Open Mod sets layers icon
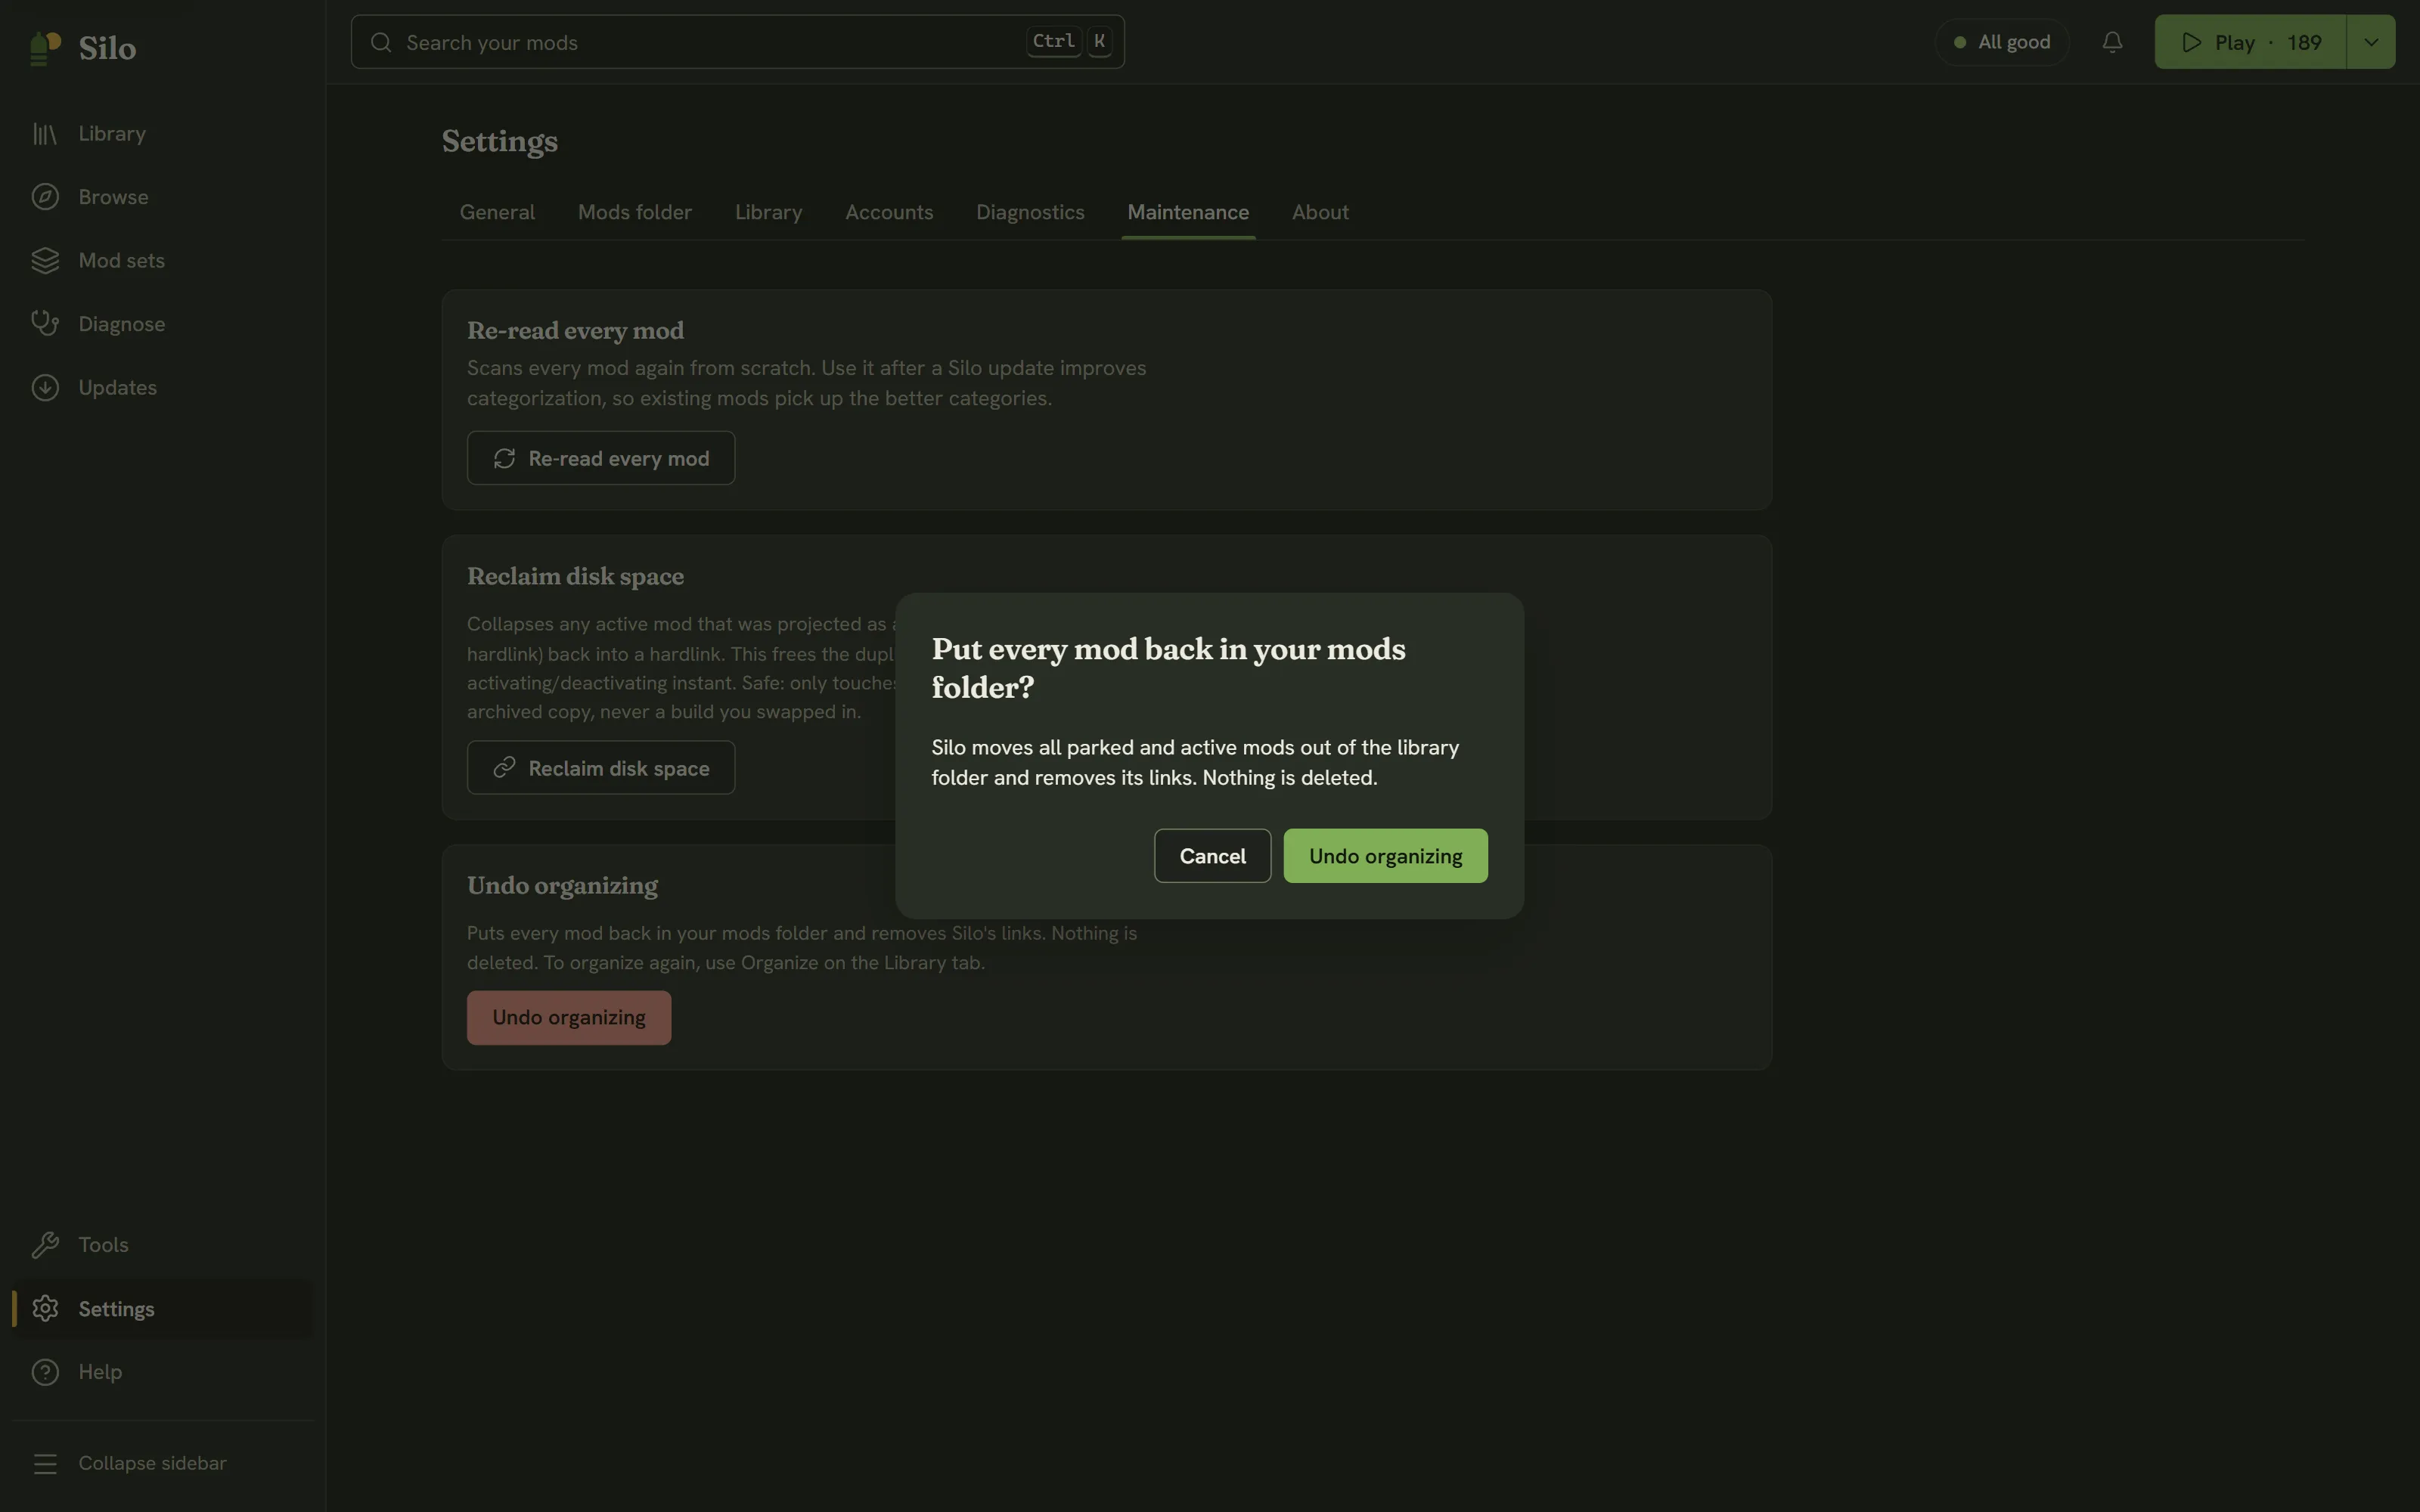 click(45, 260)
